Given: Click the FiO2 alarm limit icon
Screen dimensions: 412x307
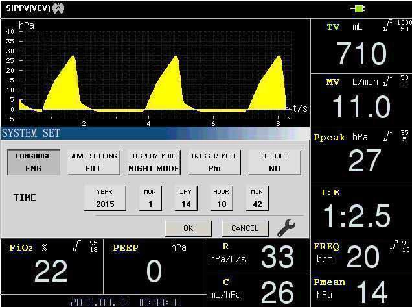Looking at the screenshot, I should pos(76,246).
